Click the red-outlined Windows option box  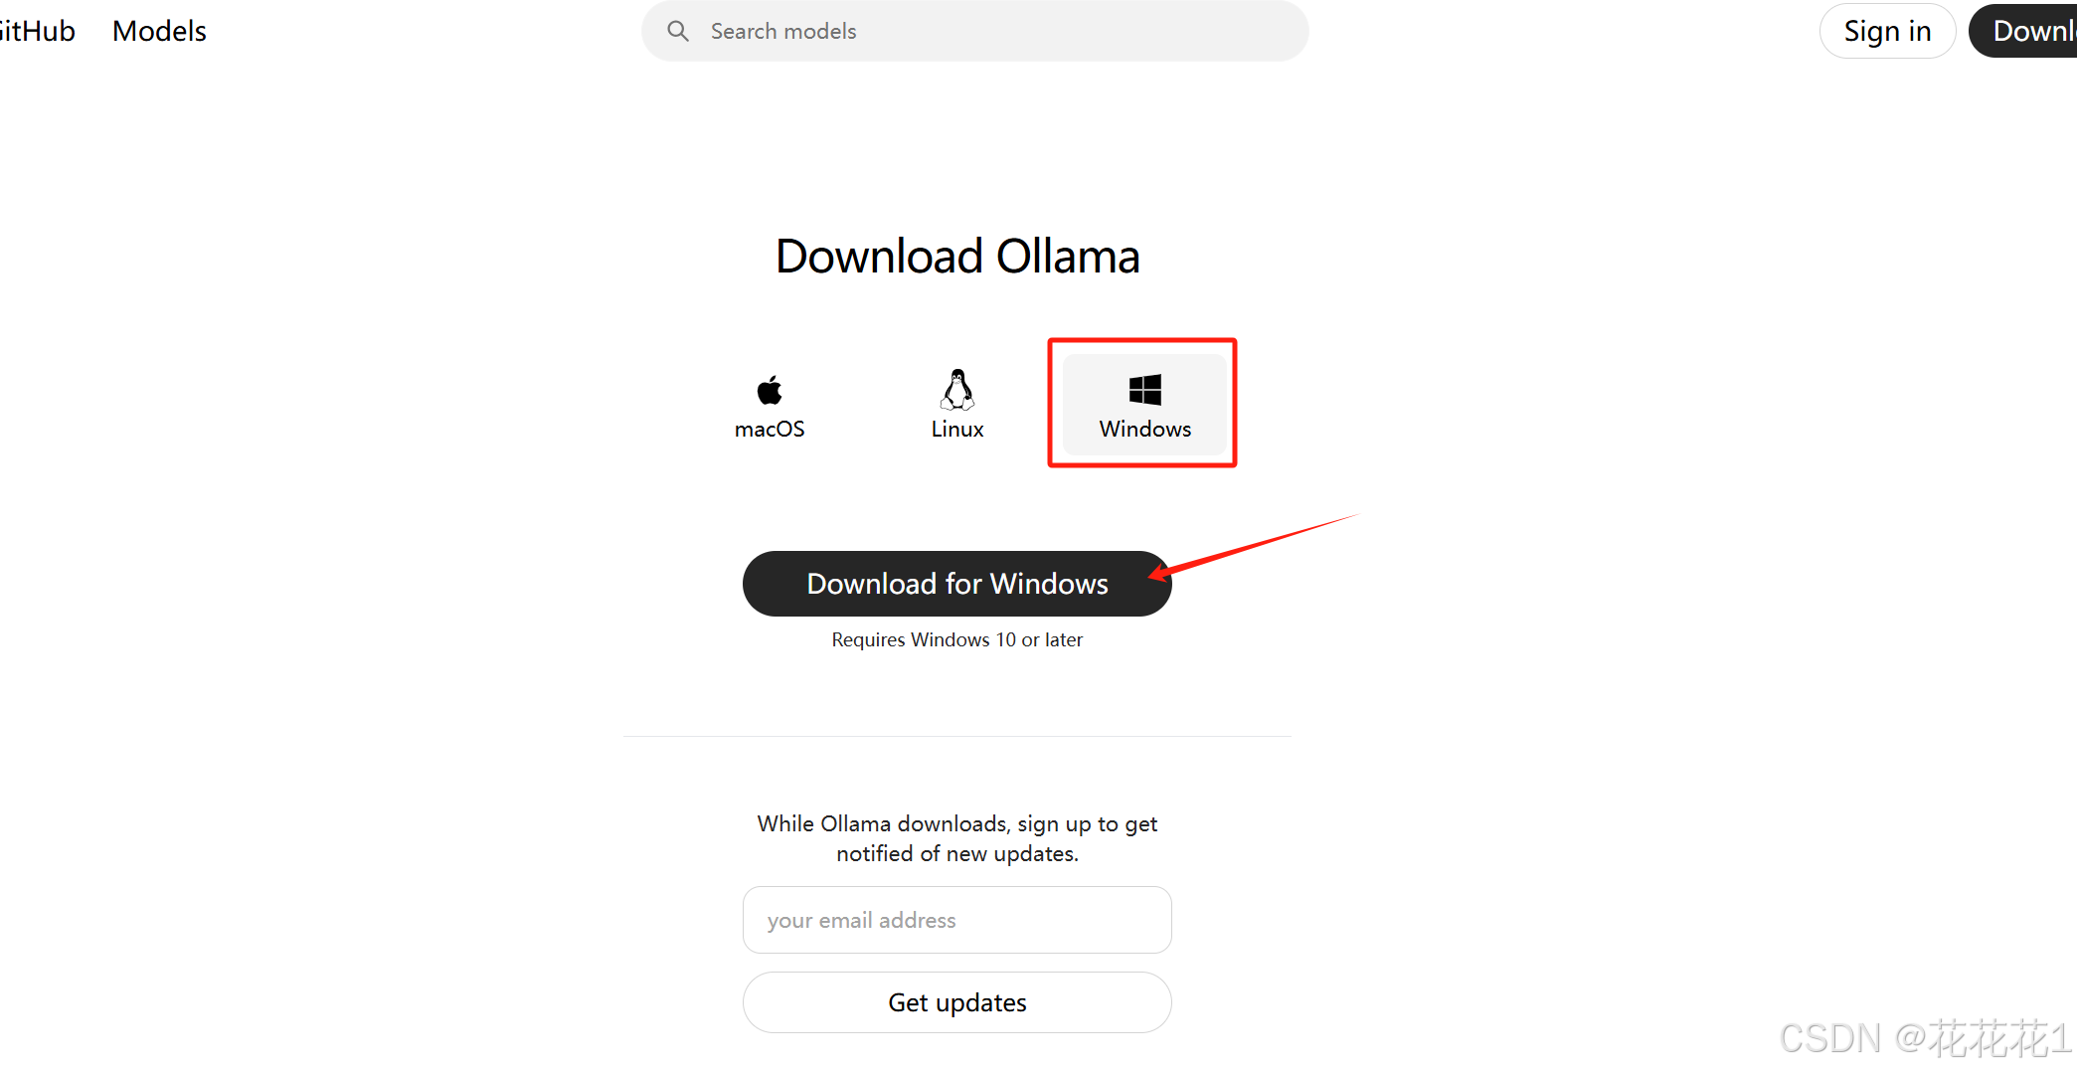[1142, 403]
